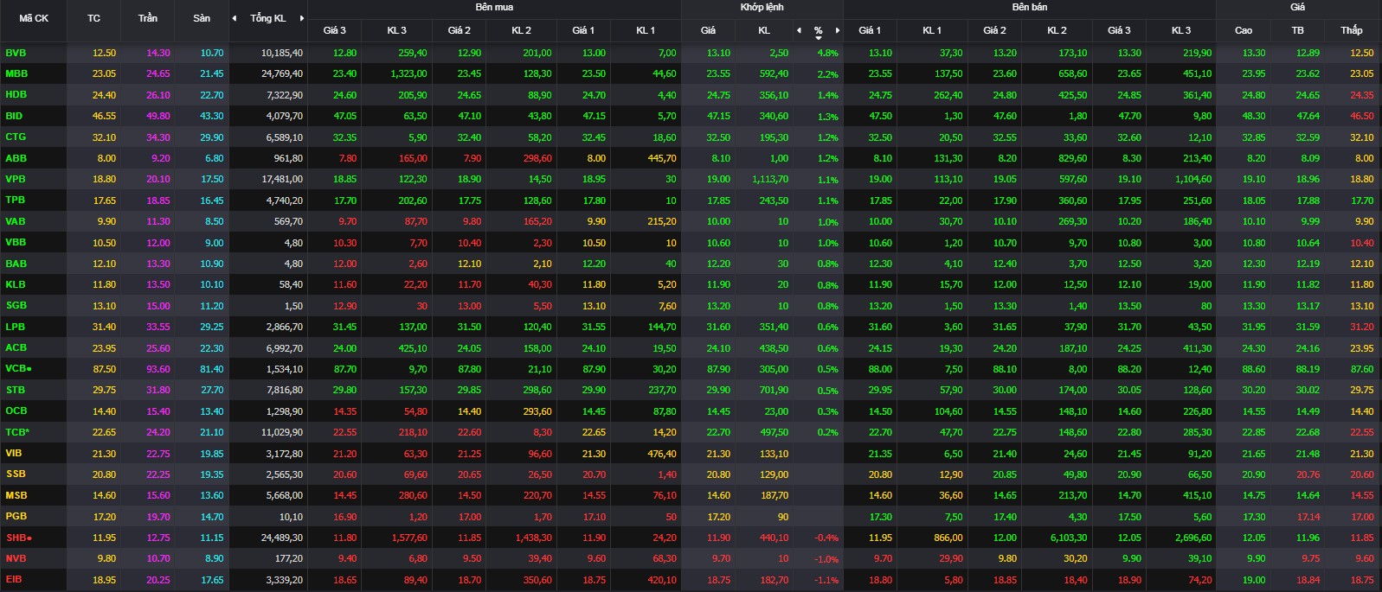Select the HDB stock symbol

(x=16, y=94)
